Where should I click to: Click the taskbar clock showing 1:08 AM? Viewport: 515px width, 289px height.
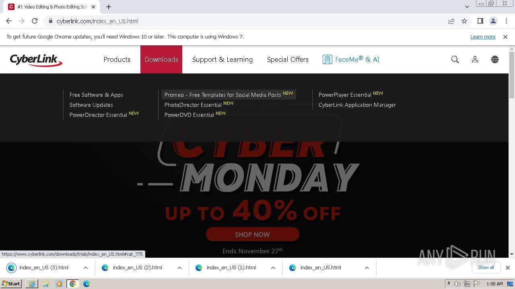click(x=494, y=284)
